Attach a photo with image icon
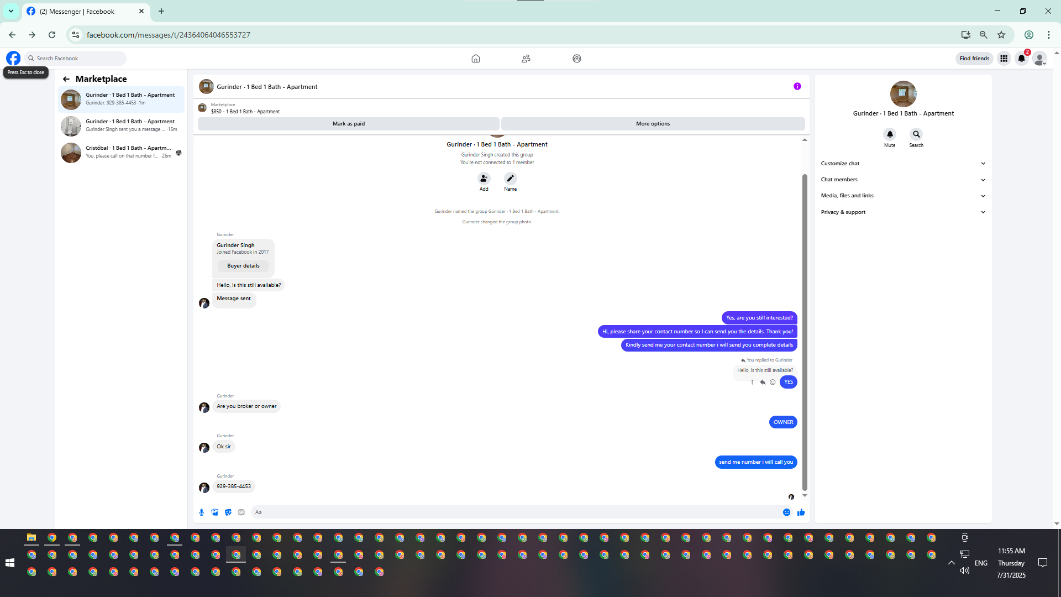This screenshot has height=597, width=1061. pos(215,512)
